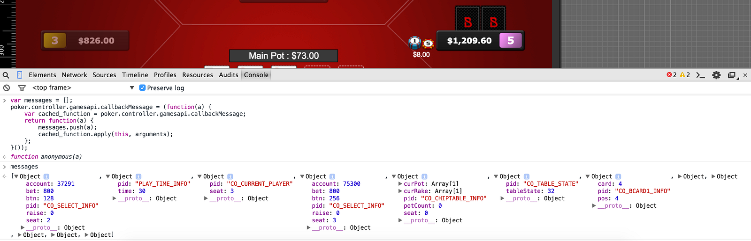Click info badge beside account 75300 Object
Screen dimensions: 751x241
point(332,176)
